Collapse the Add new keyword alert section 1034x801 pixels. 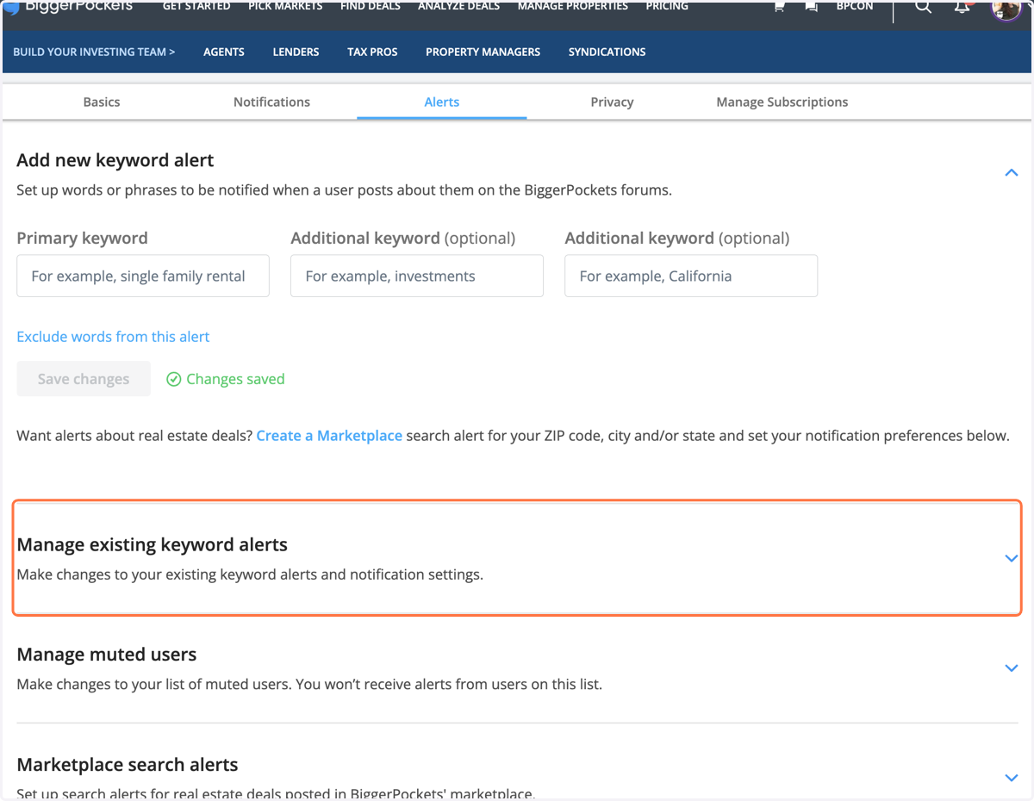pyautogui.click(x=1012, y=173)
